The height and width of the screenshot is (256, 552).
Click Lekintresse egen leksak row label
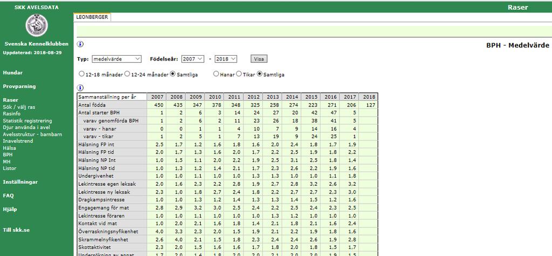107,184
